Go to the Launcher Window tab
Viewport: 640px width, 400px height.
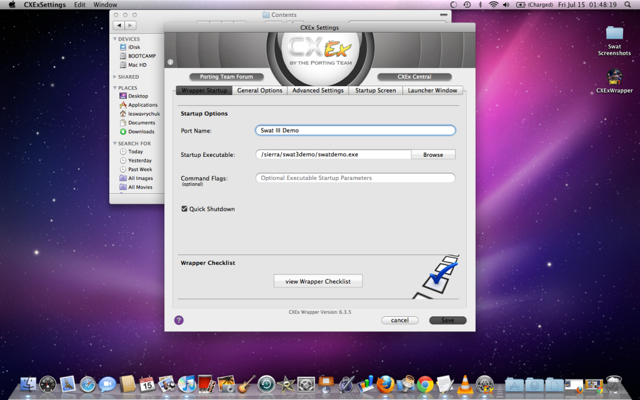click(x=432, y=90)
